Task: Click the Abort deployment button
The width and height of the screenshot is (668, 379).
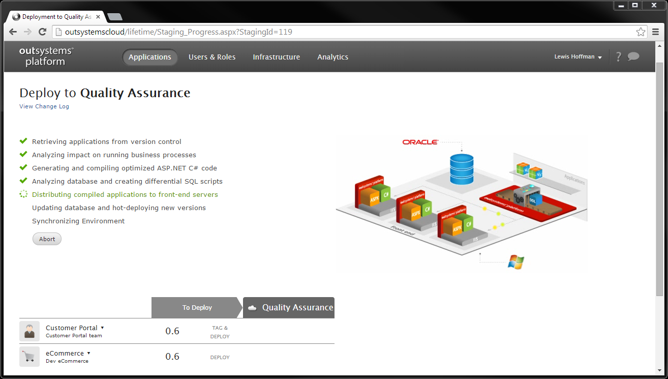Action: pyautogui.click(x=47, y=239)
